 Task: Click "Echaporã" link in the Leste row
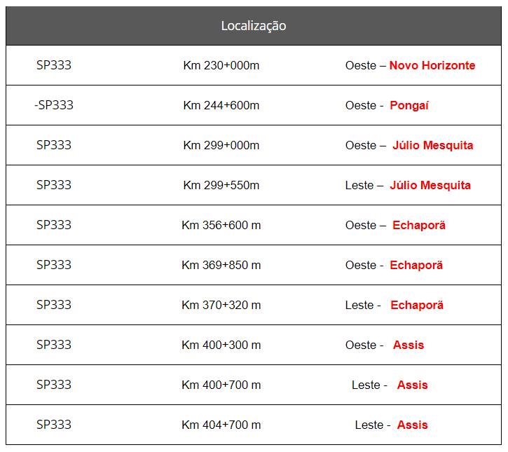(x=417, y=306)
